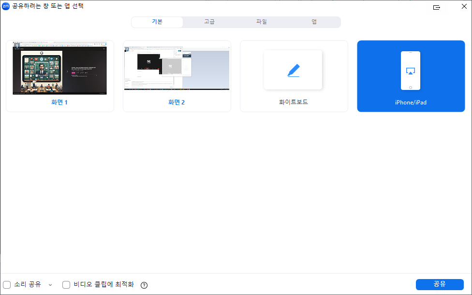Click the 화면 1 label text

coord(59,103)
